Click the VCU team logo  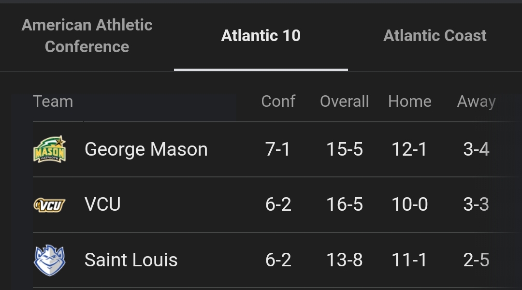click(50, 205)
